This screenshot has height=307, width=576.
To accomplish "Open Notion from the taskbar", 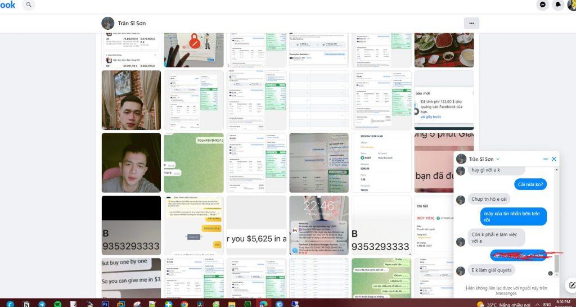I will click(x=26, y=304).
